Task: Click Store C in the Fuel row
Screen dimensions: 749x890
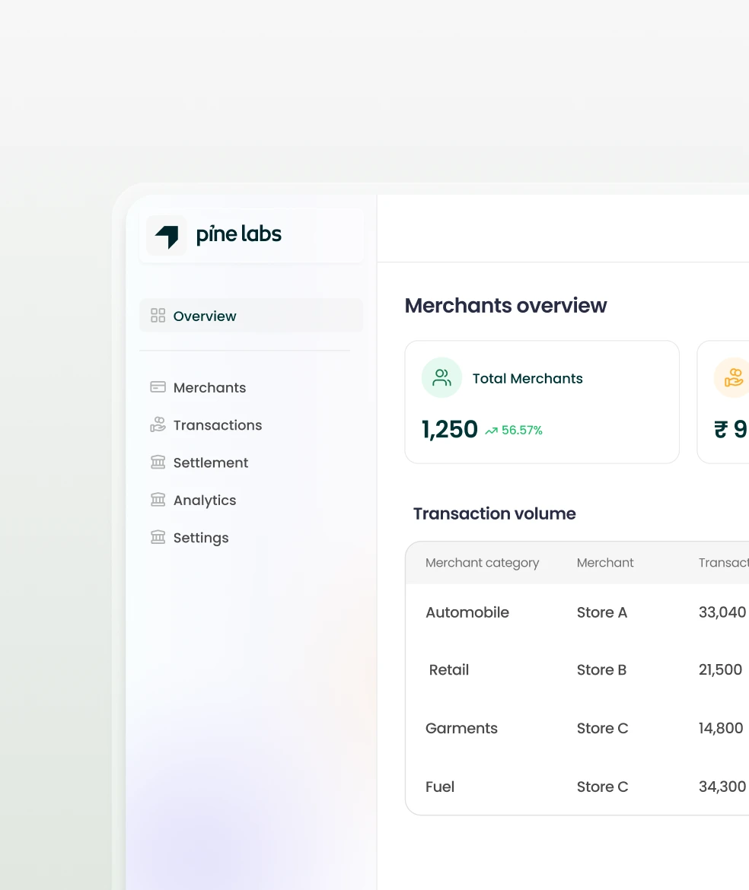Action: pos(603,787)
